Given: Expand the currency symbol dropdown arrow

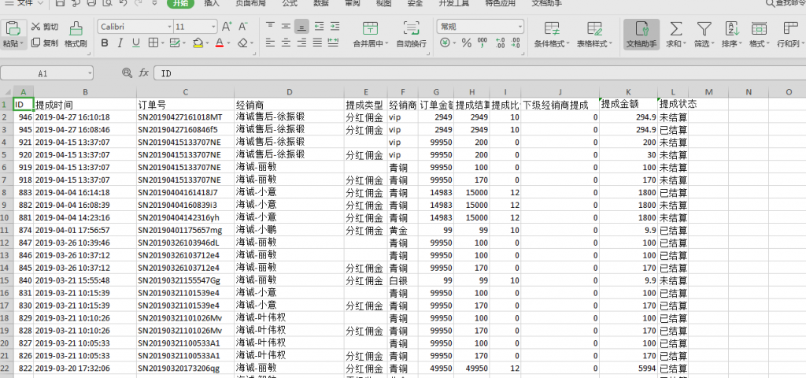Looking at the screenshot, I should tap(454, 43).
